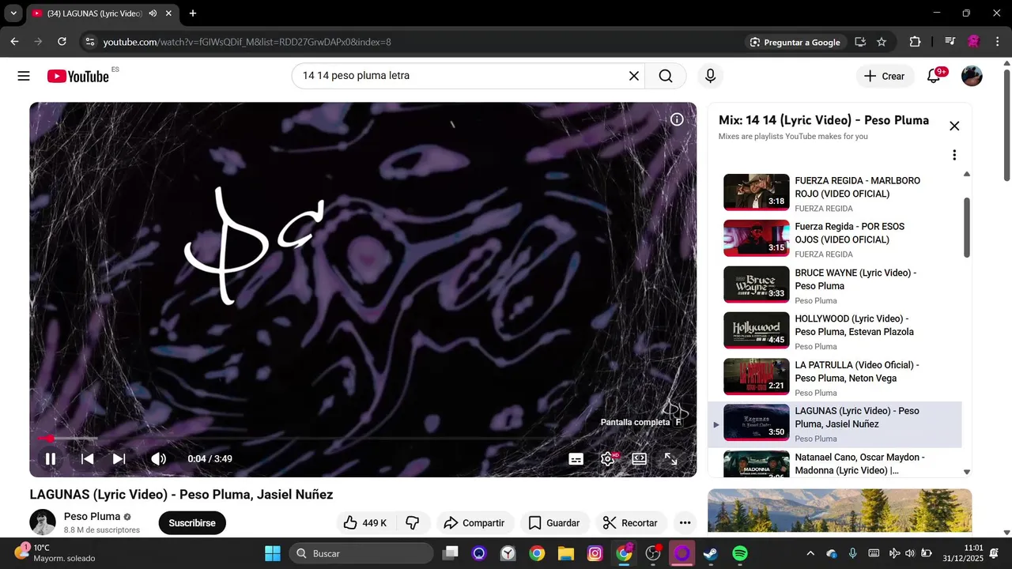1012x569 pixels.
Task: View site information icon in address bar
Action: (x=89, y=42)
